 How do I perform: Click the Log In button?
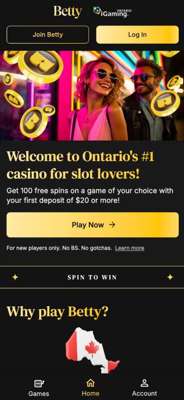pos(137,35)
